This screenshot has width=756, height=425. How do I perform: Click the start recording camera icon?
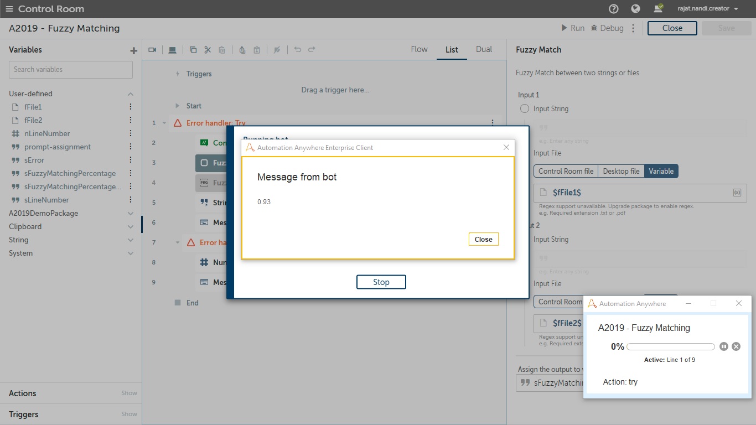tap(152, 50)
